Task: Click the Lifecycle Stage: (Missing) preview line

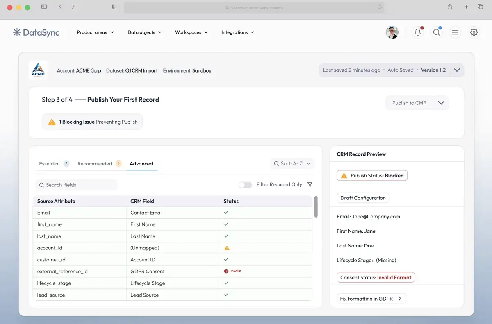Action: 366,260
